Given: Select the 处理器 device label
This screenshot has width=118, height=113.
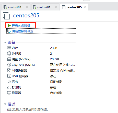Looking at the screenshot, I should (16, 54).
